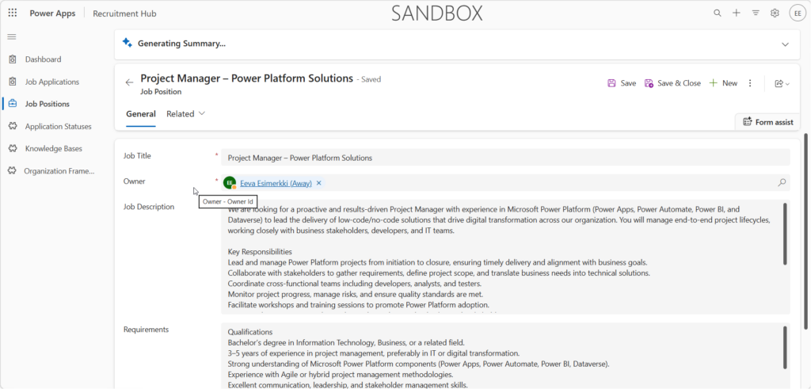Click the Owner field lookup search icon
The width and height of the screenshot is (811, 389).
coord(782,182)
